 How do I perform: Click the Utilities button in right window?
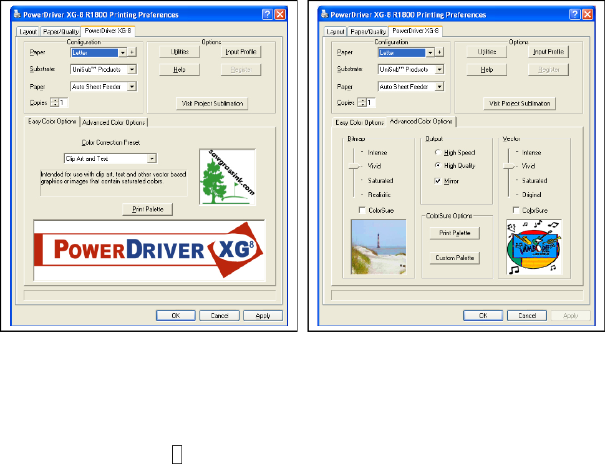tap(487, 52)
